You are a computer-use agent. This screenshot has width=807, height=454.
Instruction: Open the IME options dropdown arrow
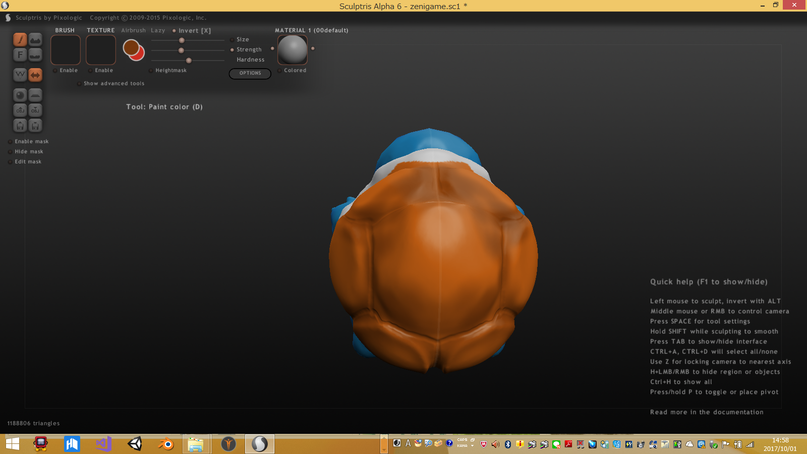472,446
